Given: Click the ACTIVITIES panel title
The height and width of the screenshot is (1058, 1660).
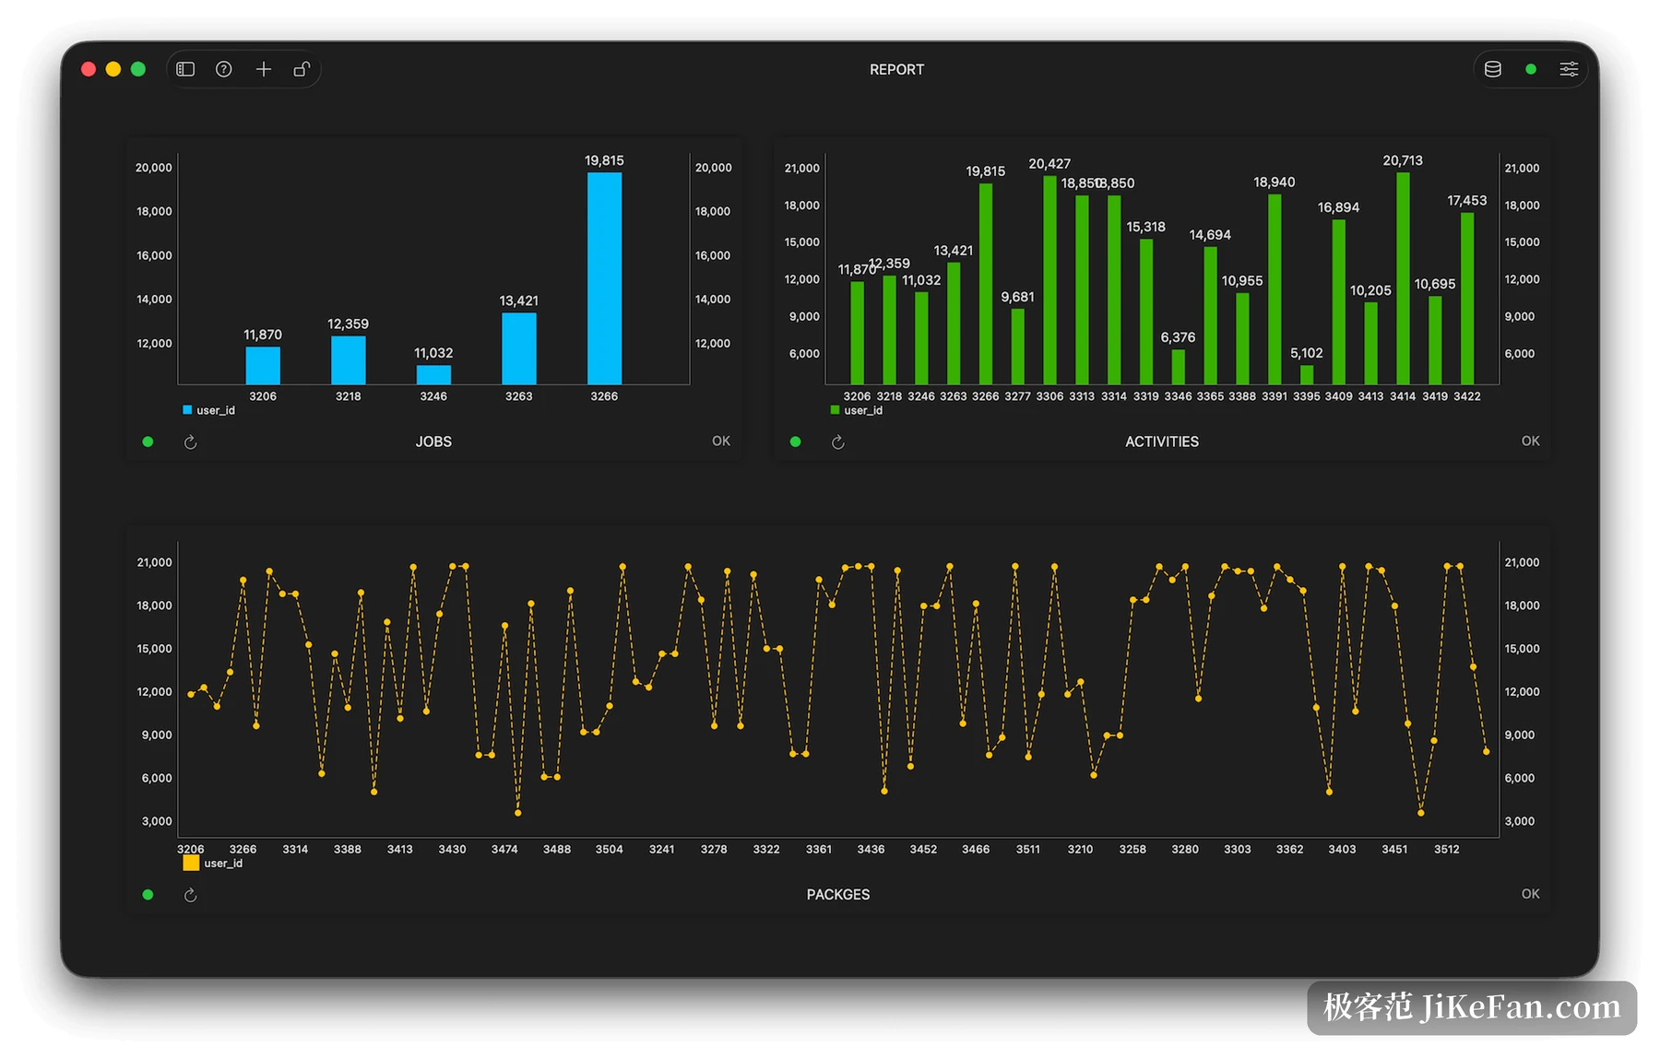Looking at the screenshot, I should [x=1162, y=441].
